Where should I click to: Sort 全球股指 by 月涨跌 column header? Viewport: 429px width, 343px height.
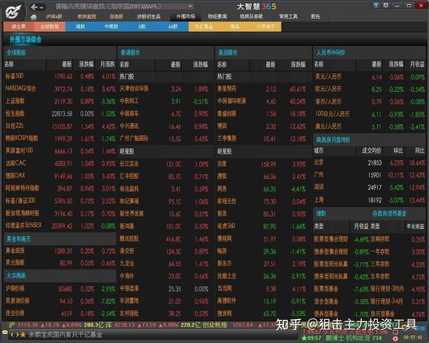coord(107,63)
